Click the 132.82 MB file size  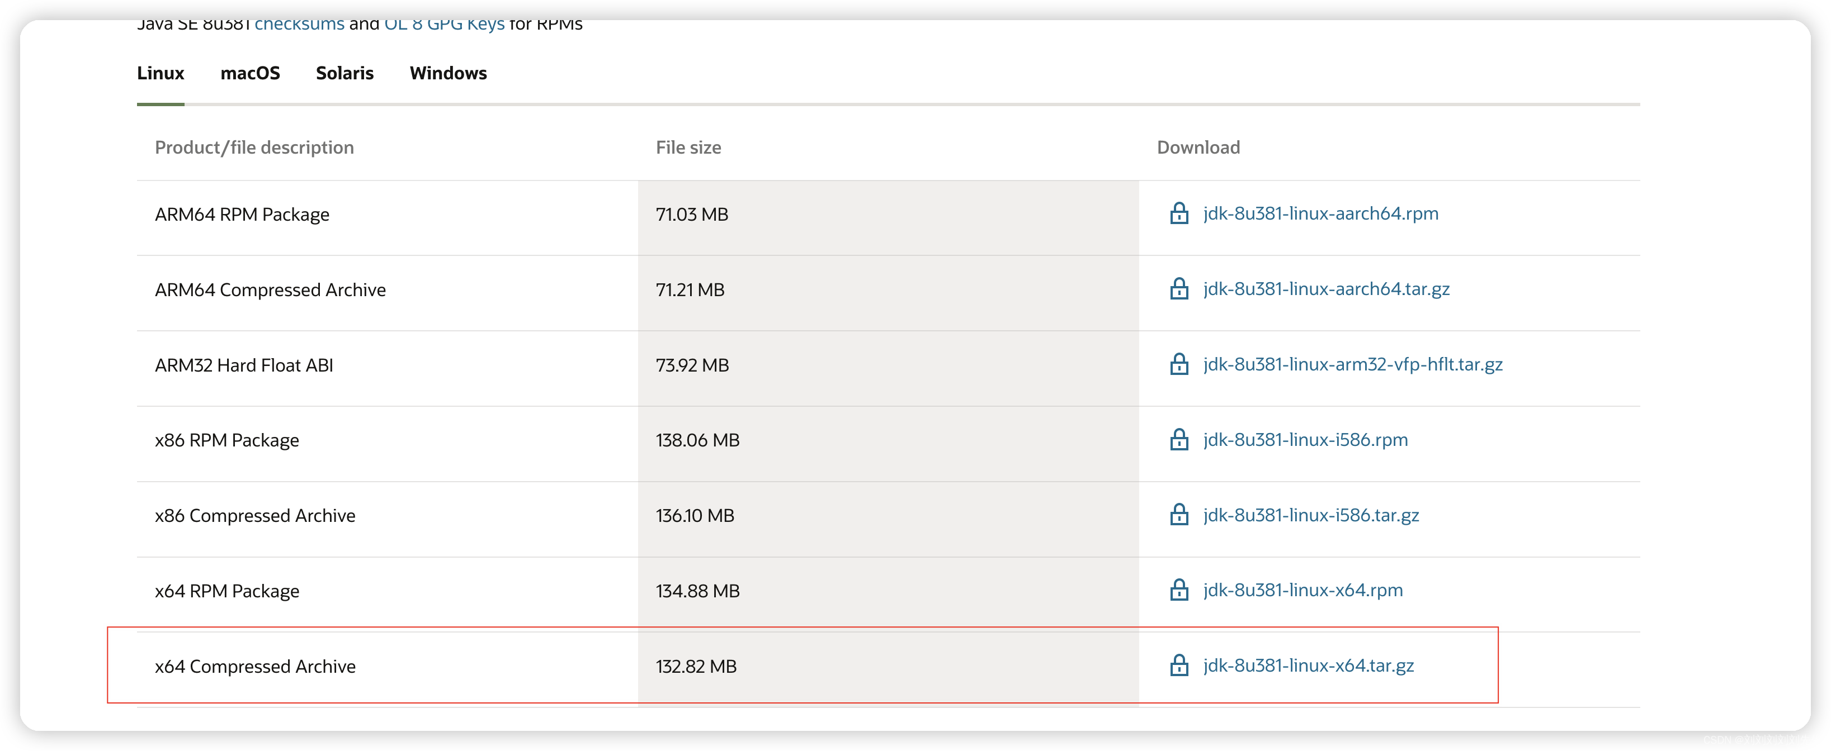pyautogui.click(x=696, y=667)
